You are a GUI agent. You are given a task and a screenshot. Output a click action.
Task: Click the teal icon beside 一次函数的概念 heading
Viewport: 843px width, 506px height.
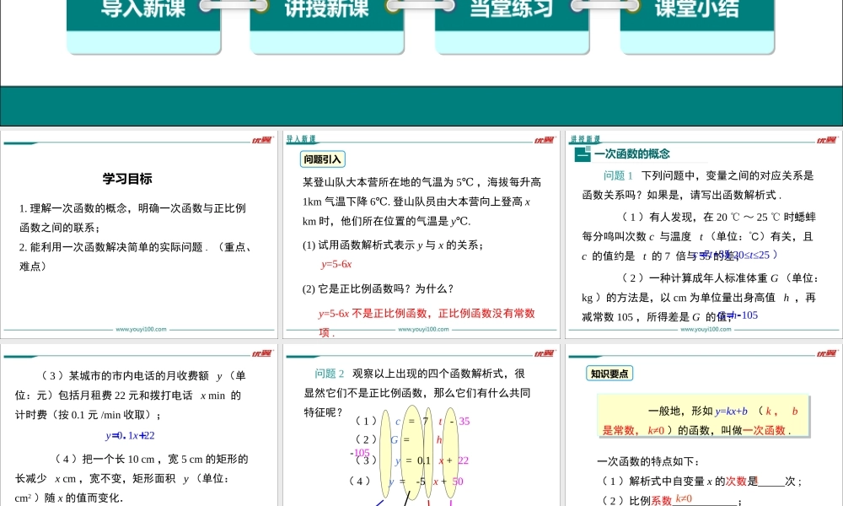pos(582,154)
